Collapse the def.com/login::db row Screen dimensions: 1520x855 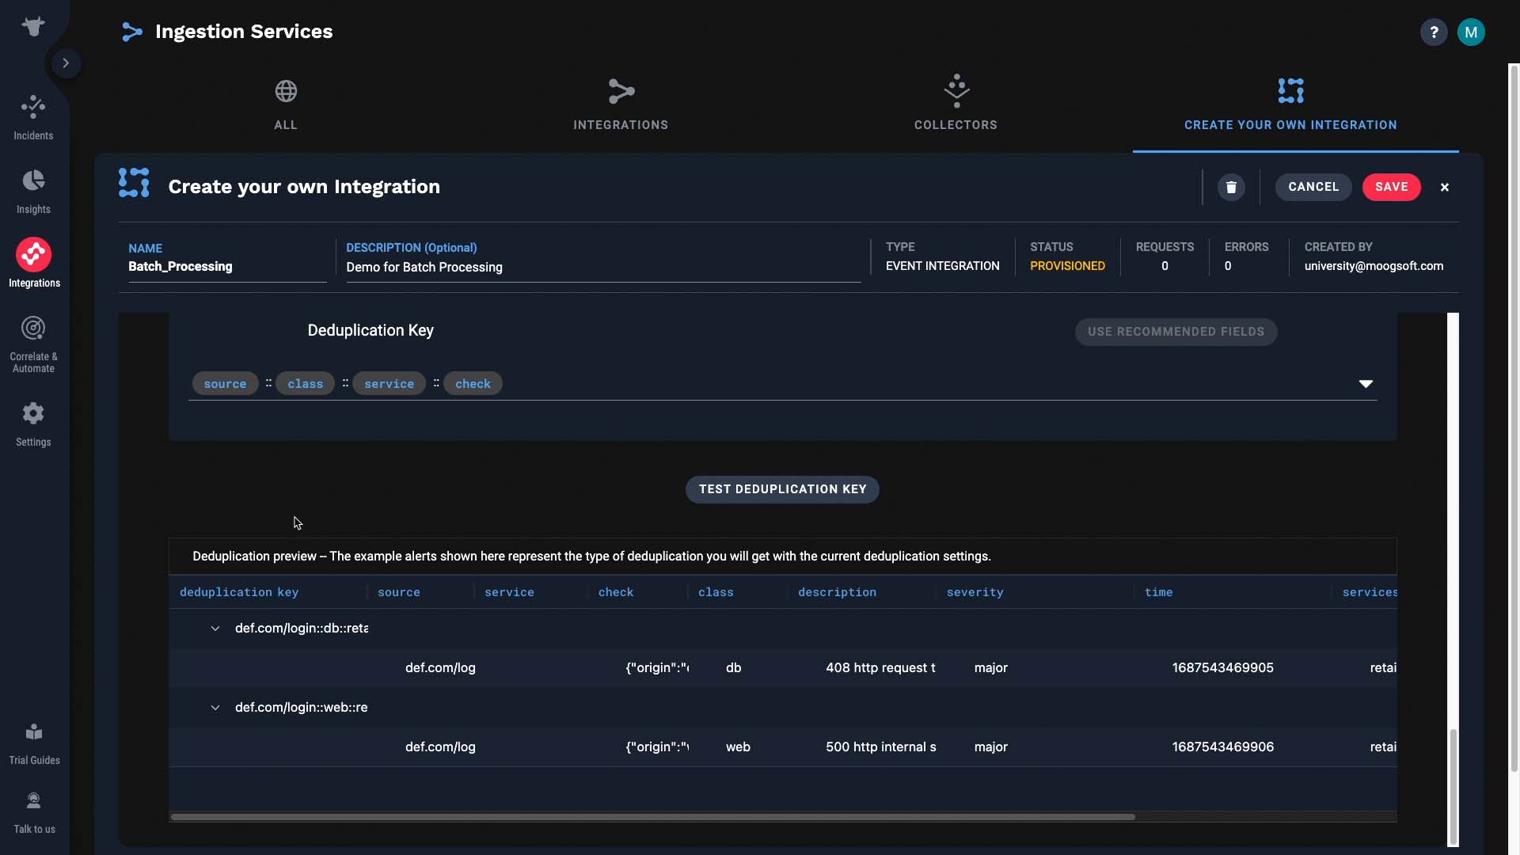[215, 629]
